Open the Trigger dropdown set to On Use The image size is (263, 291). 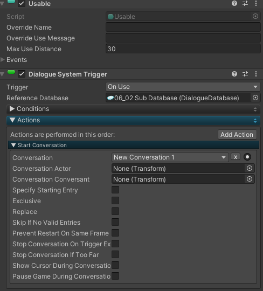(183, 87)
